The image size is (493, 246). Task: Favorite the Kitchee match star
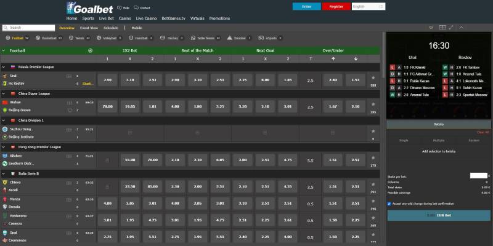(x=373, y=157)
